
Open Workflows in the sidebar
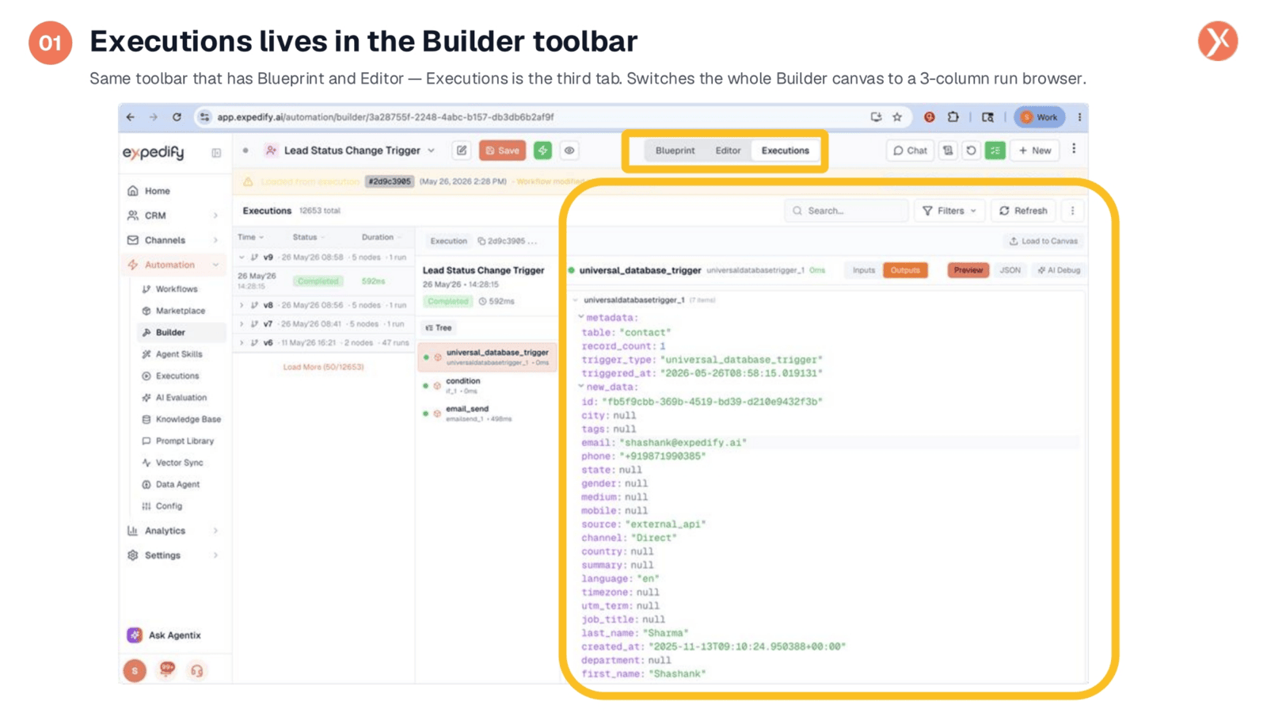coord(177,289)
